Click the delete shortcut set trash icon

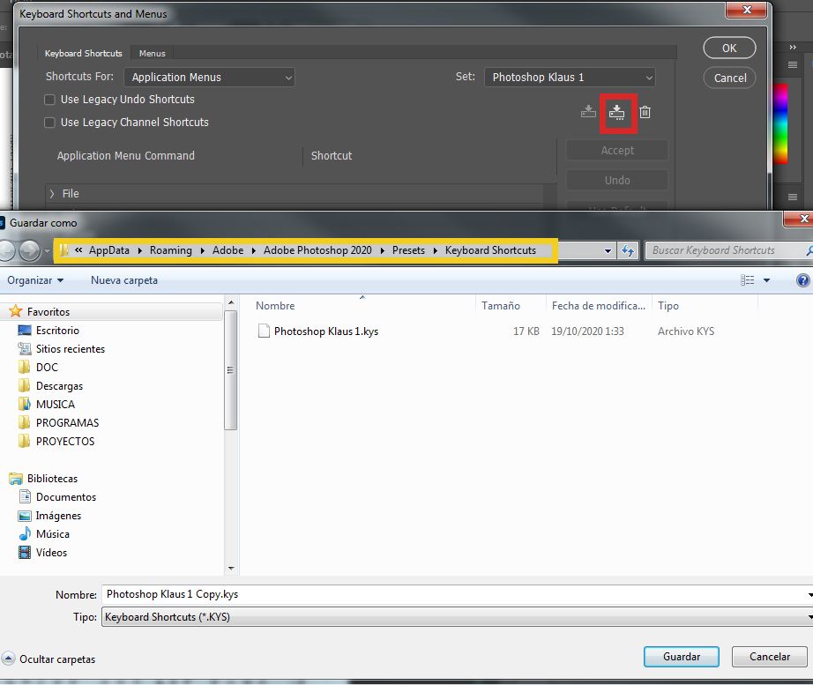click(645, 111)
